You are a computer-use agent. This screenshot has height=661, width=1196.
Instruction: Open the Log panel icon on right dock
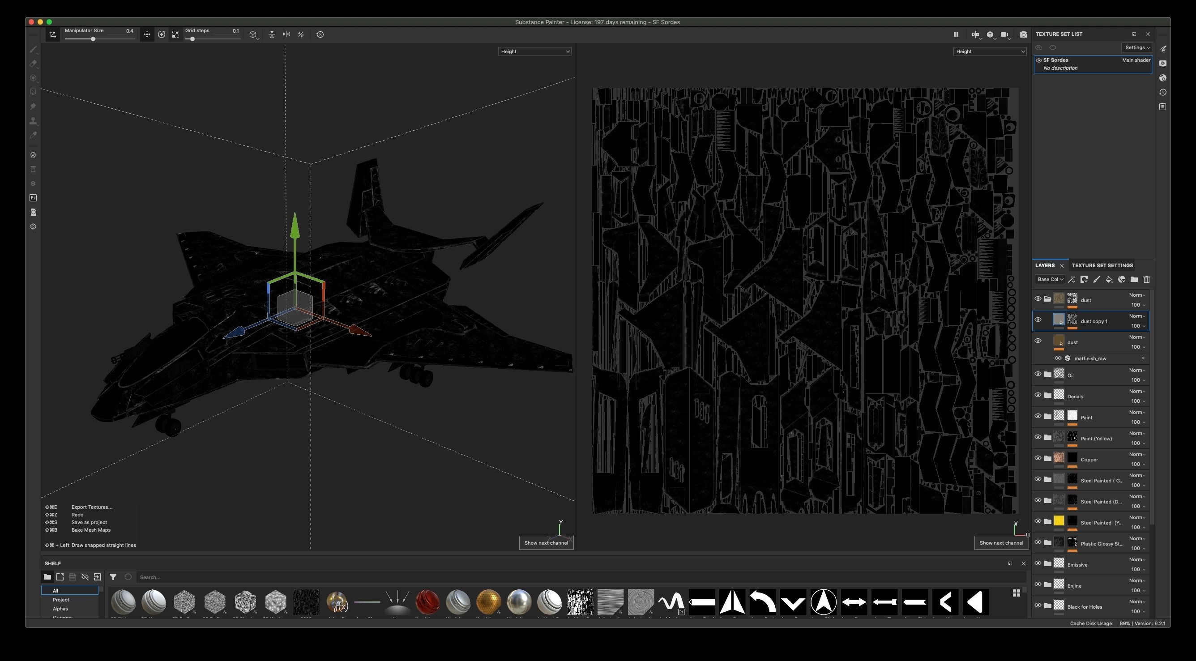click(x=1162, y=107)
